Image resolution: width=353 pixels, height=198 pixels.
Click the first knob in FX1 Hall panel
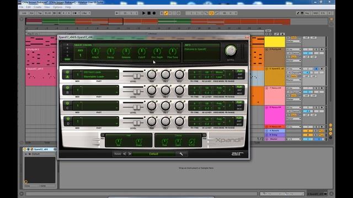coord(119,141)
